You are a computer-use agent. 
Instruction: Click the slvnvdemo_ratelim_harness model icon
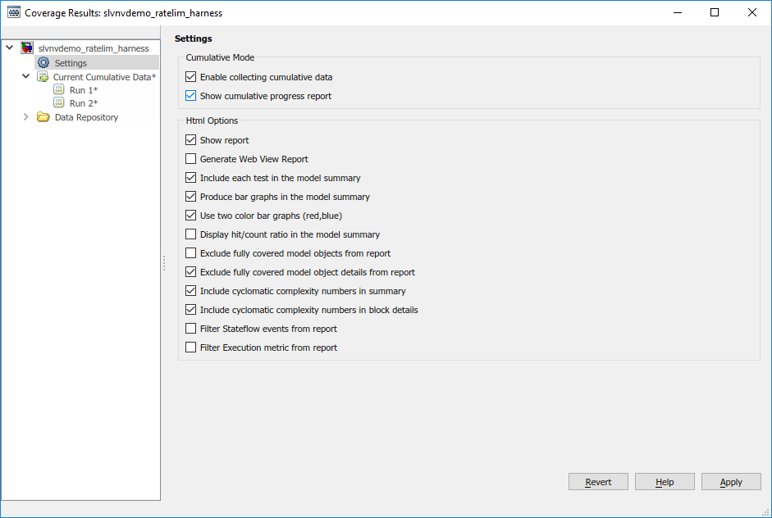click(x=27, y=48)
